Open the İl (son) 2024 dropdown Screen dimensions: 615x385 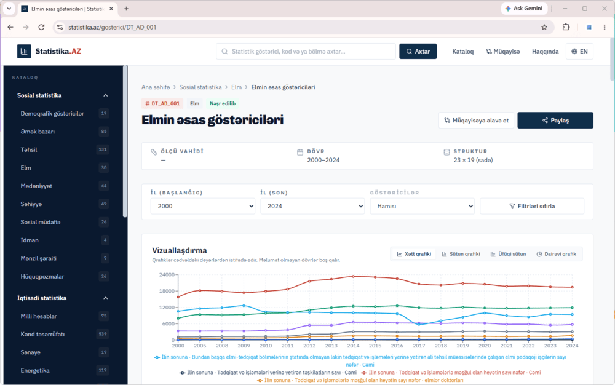pos(312,206)
